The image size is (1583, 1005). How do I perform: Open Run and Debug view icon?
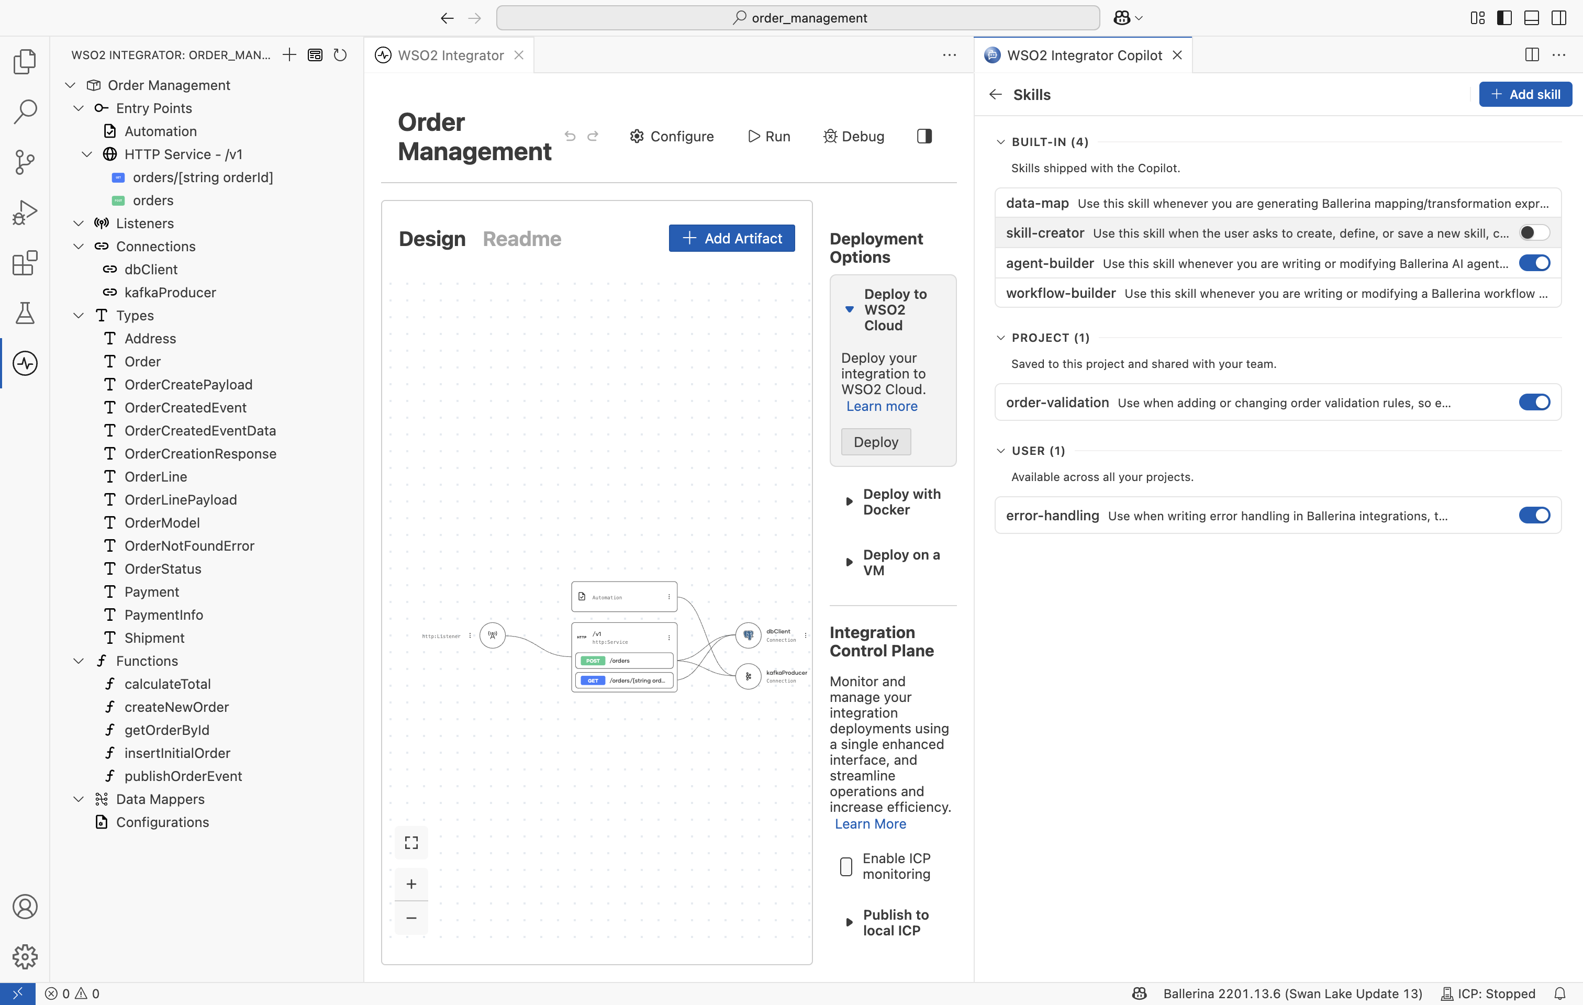[x=24, y=213]
